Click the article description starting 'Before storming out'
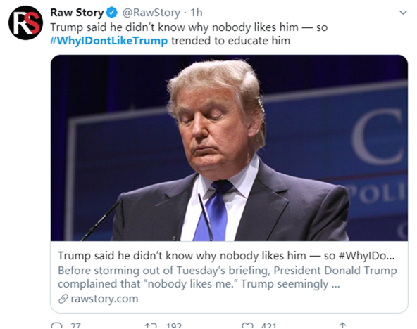This screenshot has height=329, width=417. 228,277
